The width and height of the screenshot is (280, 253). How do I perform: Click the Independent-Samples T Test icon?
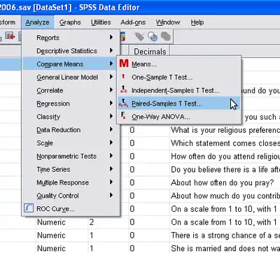click(x=123, y=89)
